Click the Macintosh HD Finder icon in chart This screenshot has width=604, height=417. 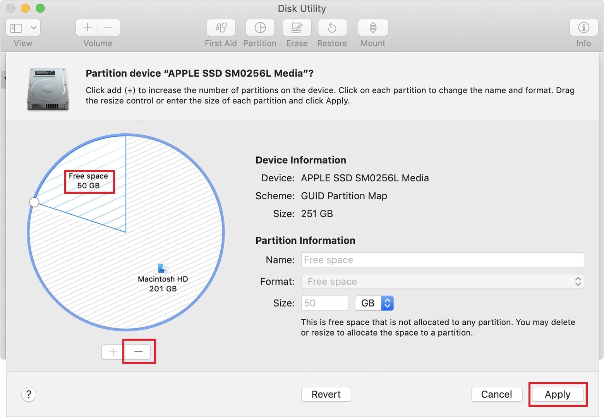point(163,268)
